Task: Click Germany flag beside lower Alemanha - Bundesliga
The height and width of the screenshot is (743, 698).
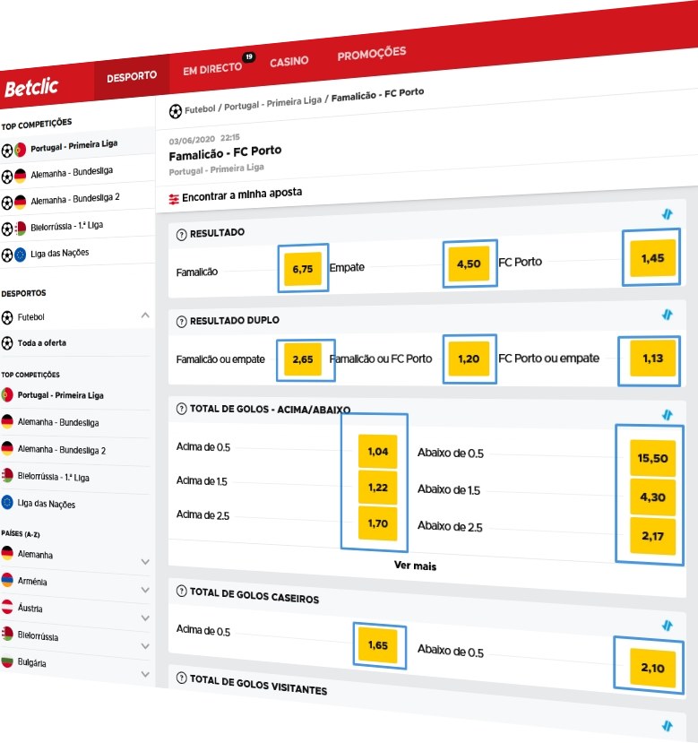Action: (7, 421)
